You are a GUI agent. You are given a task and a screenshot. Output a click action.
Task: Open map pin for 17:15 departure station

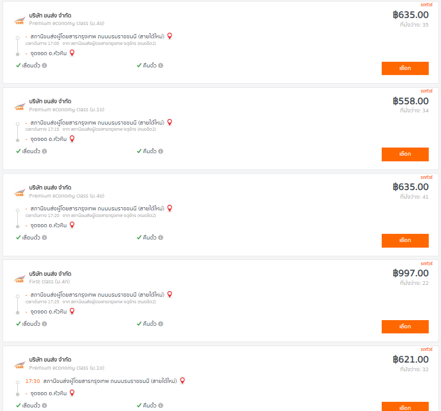pos(170,122)
